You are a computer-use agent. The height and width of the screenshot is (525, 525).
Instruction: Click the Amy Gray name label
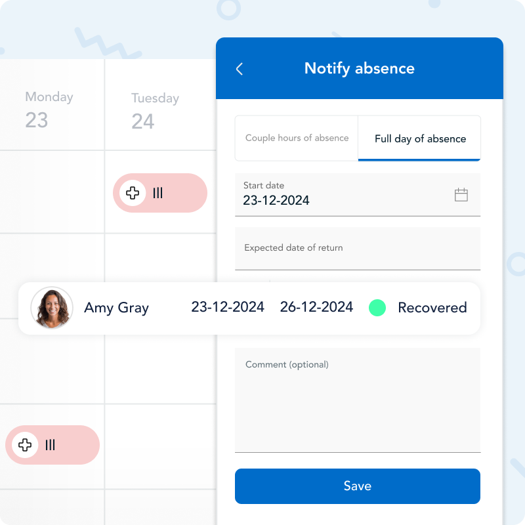(116, 308)
